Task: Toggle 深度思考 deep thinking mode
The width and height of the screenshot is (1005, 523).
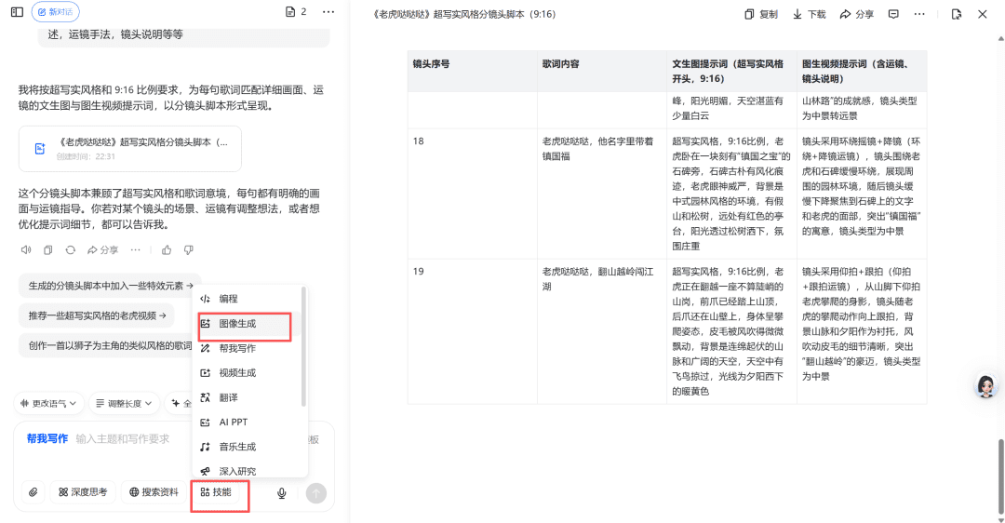Action: (x=83, y=492)
